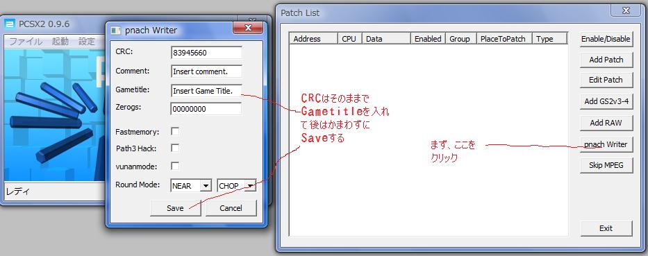This screenshot has height=256, width=648.
Task: Click Enable/Disable in Patch List
Action: [x=606, y=39]
